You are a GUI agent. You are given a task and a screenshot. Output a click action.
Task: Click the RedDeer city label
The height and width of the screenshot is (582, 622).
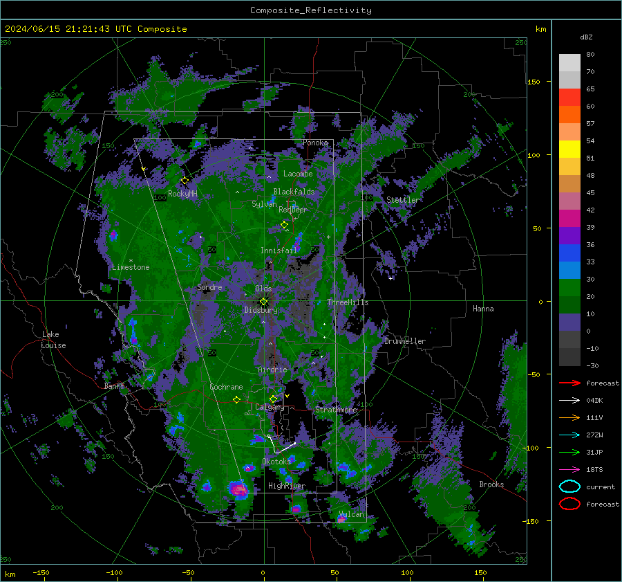pos(293,210)
